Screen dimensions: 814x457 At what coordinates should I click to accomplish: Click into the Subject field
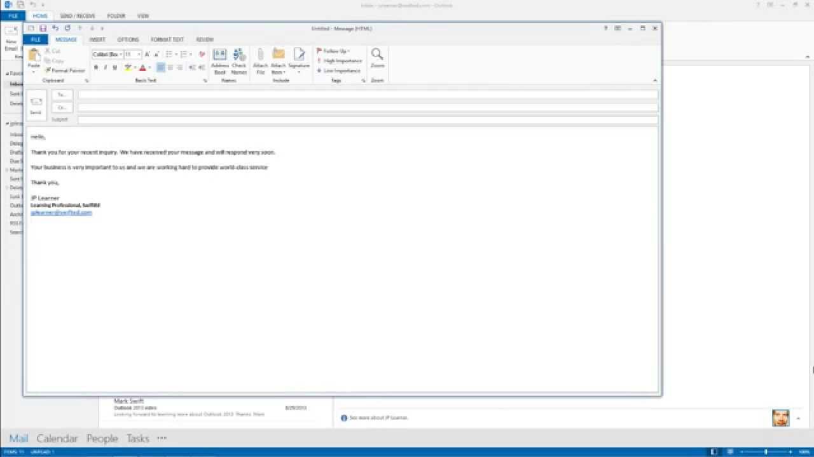click(368, 119)
